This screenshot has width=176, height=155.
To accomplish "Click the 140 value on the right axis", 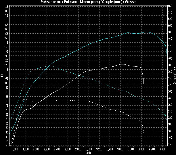I will pos(170,144).
